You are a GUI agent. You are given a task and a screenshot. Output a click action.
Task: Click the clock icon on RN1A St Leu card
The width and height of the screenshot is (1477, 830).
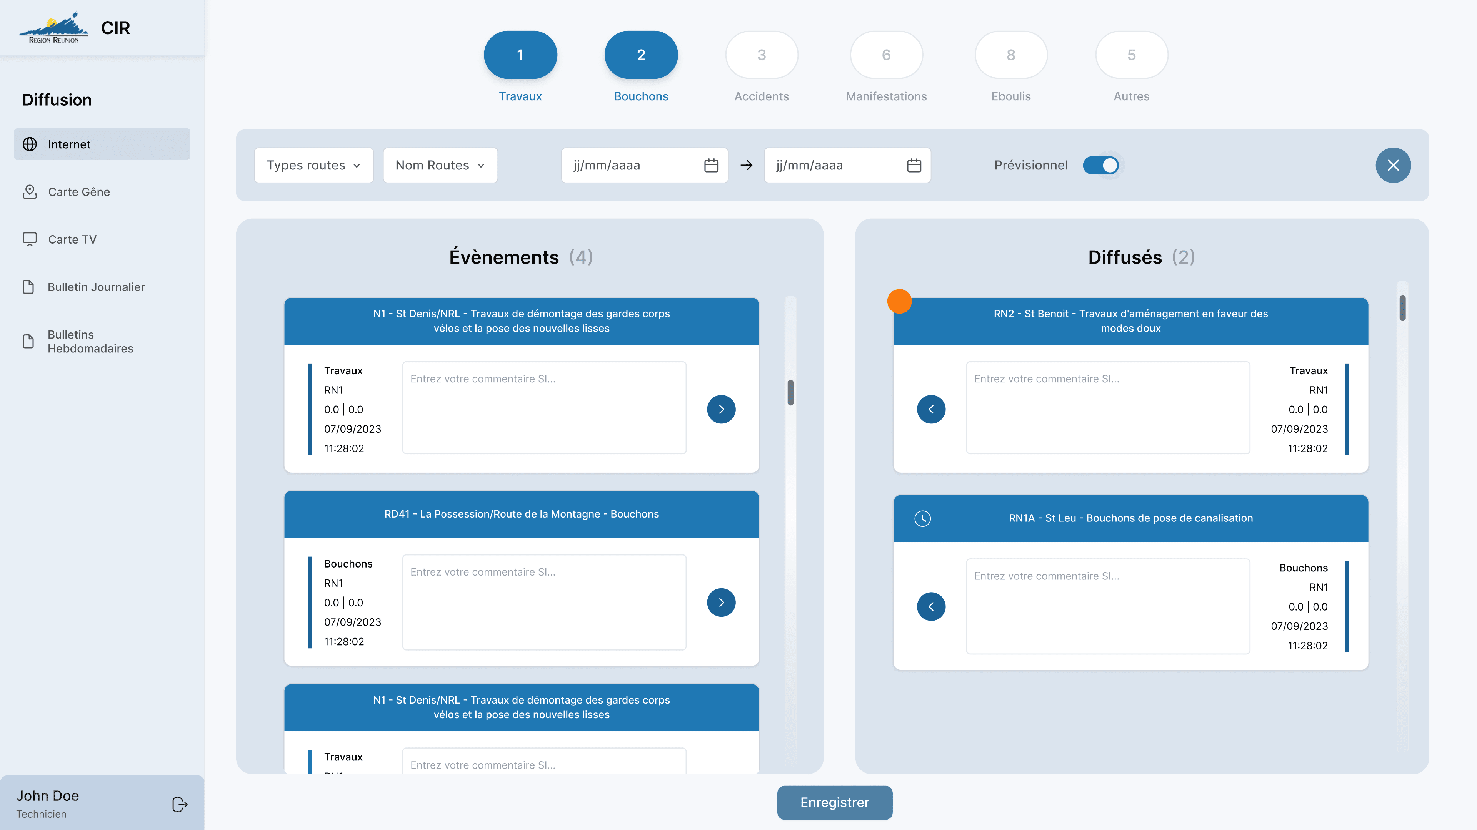click(923, 518)
